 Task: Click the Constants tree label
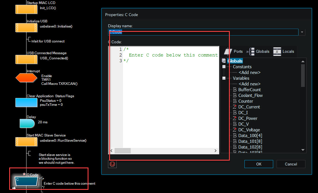242,67
